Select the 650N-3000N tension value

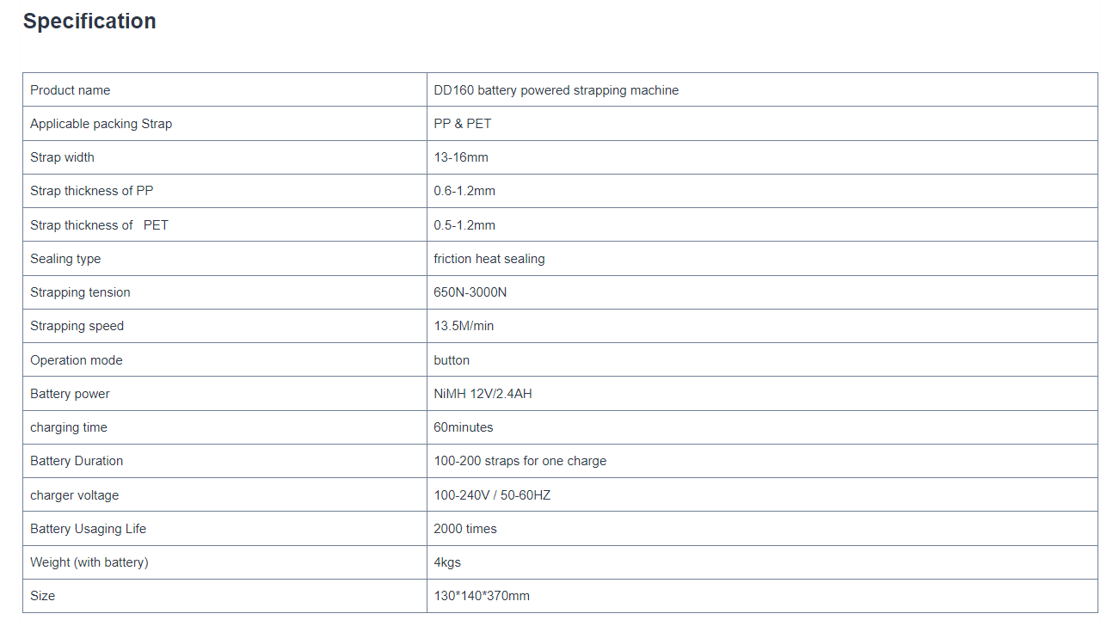click(470, 292)
